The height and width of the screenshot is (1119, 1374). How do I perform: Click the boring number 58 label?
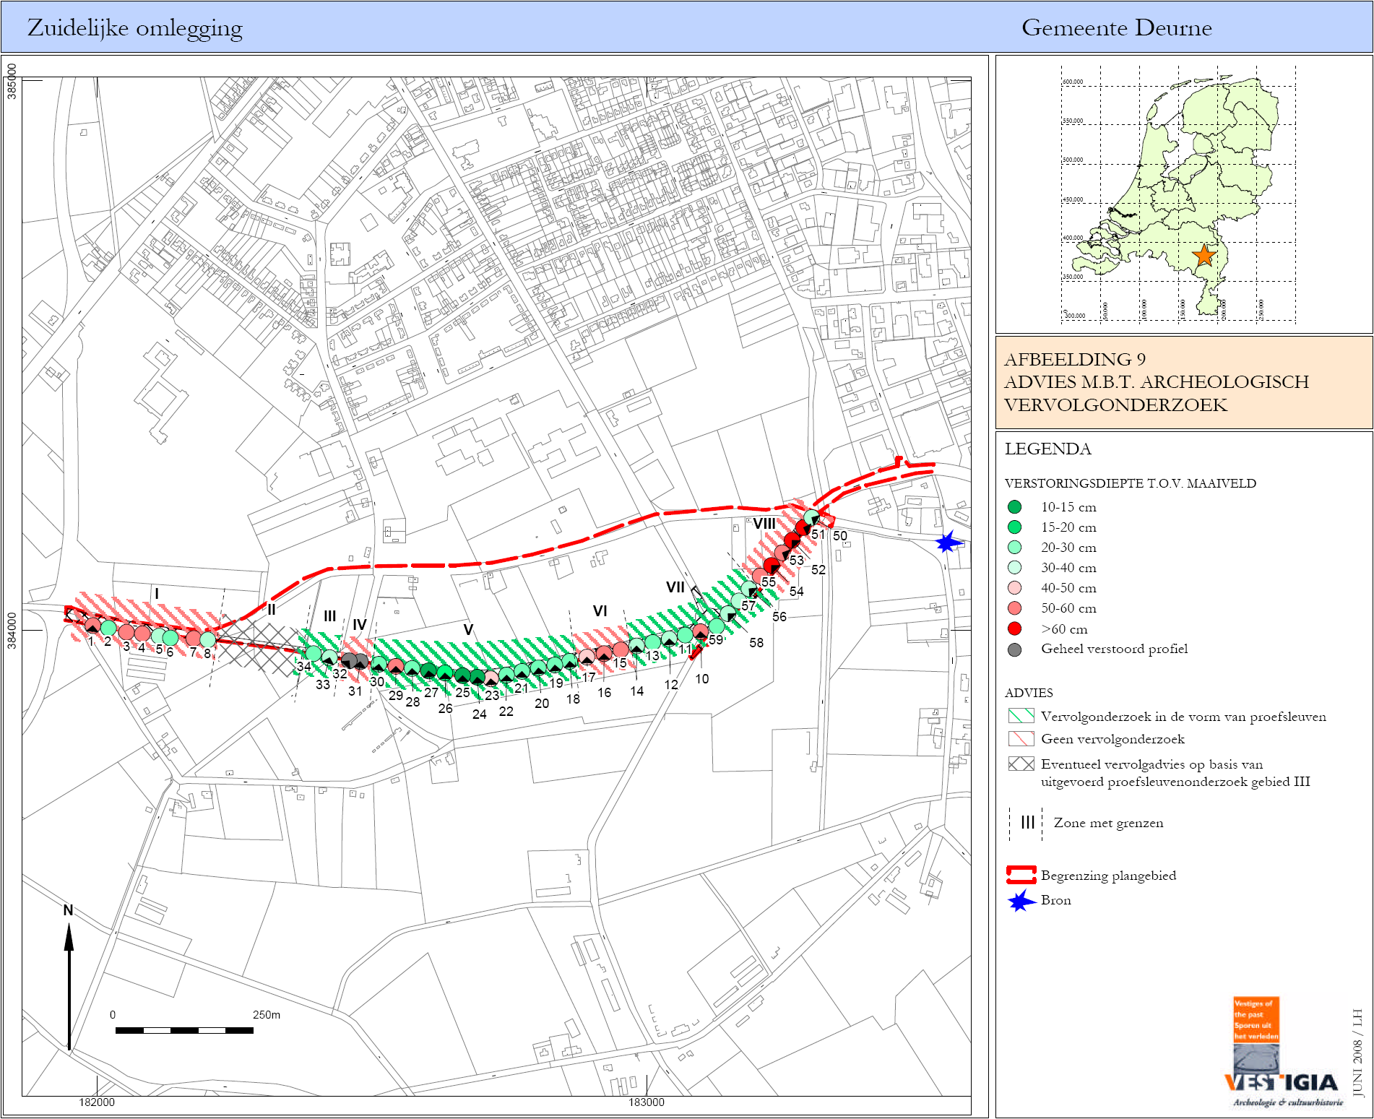pyautogui.click(x=756, y=643)
